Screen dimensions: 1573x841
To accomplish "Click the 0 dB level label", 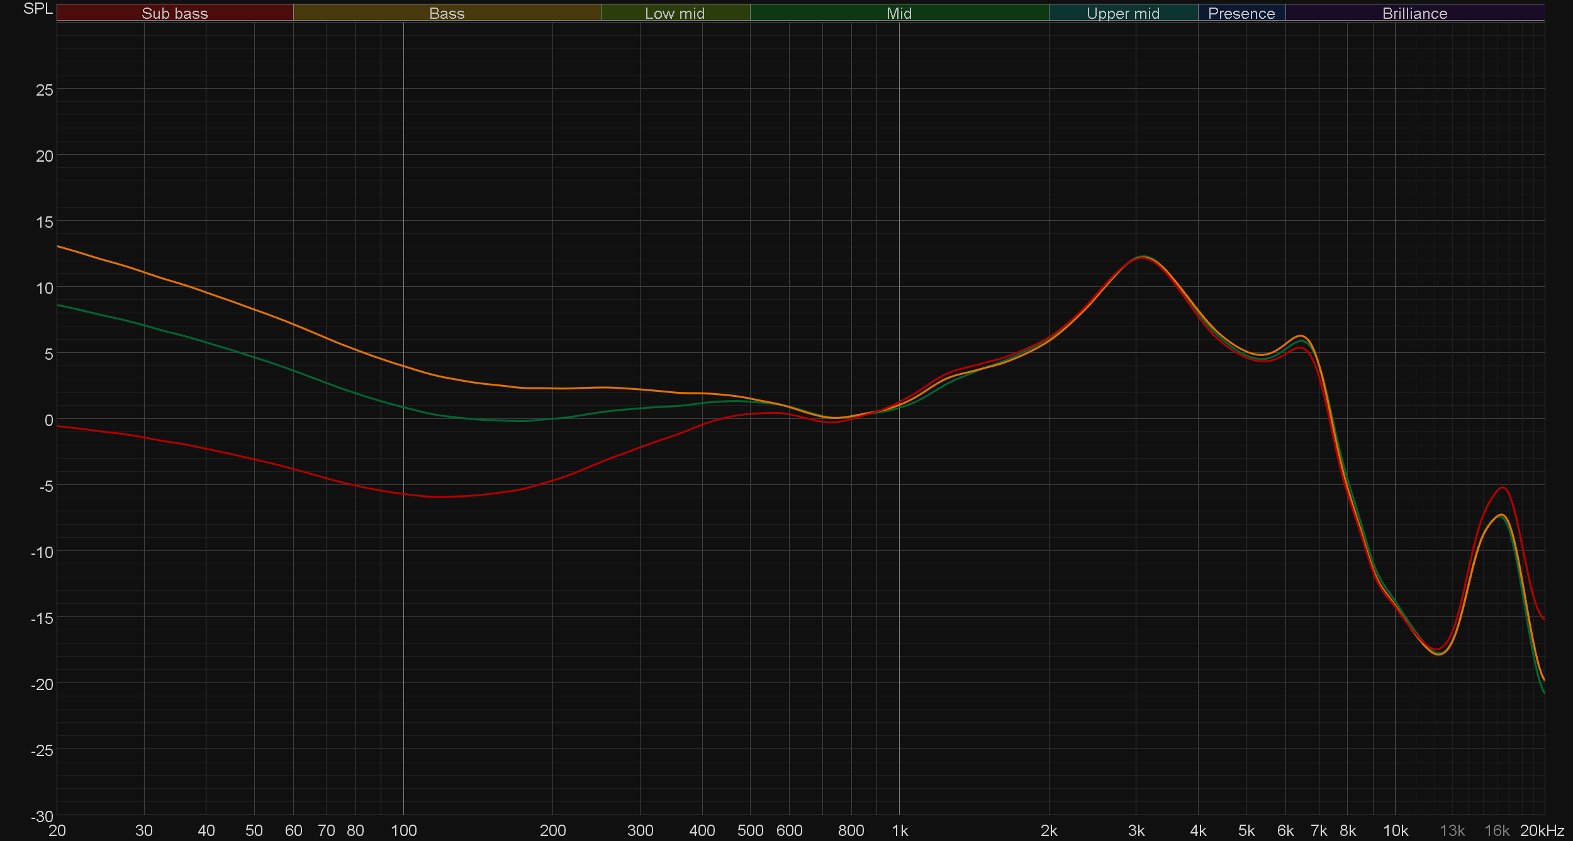I will 48,420.
